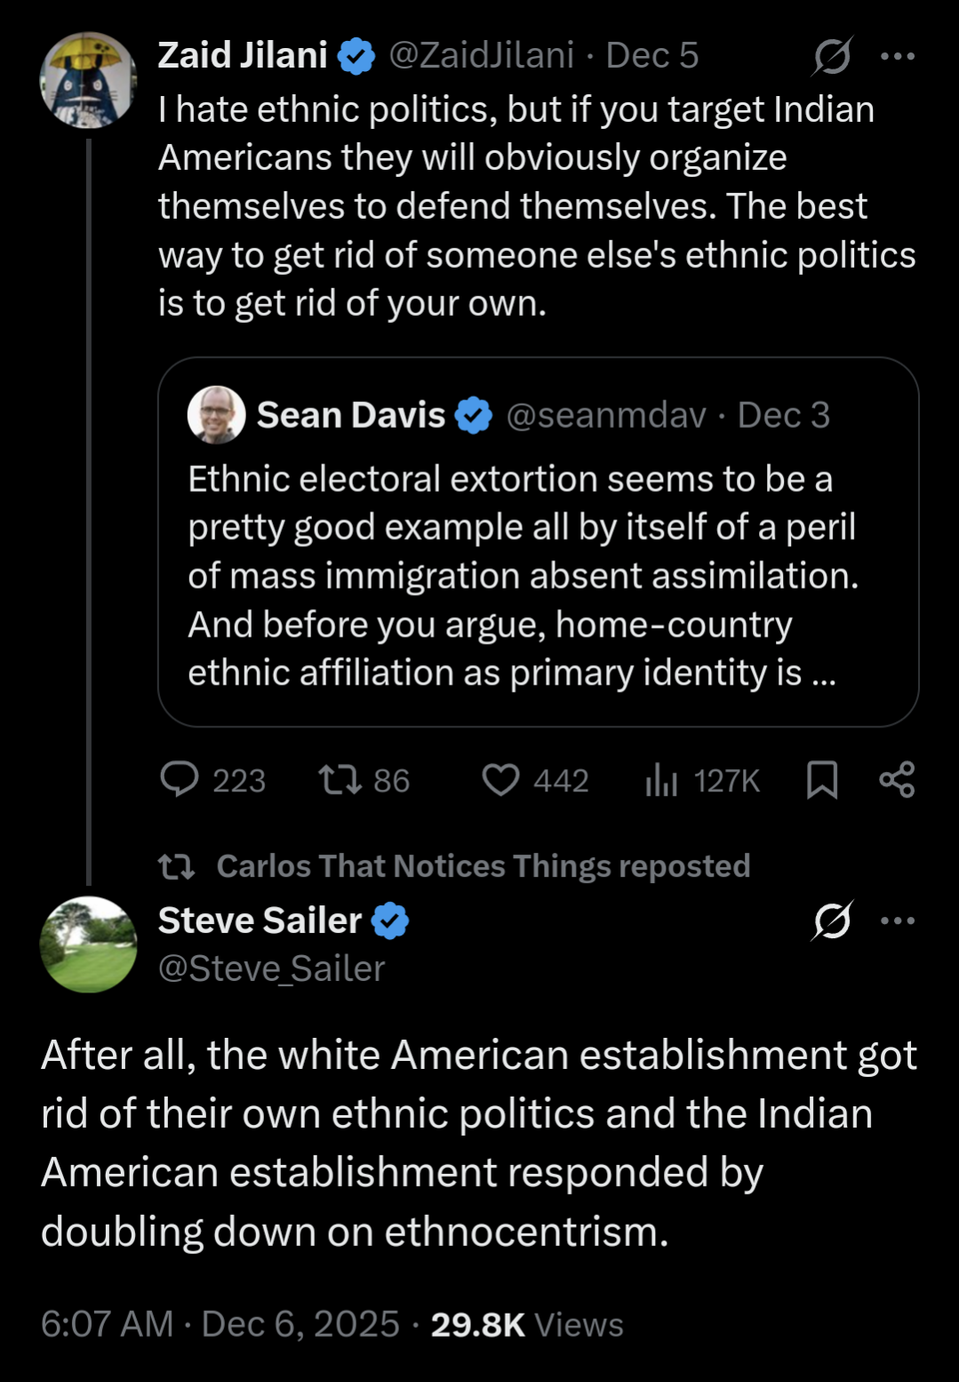
Task: Open more options for Steve Sailer's post
Action: (898, 920)
